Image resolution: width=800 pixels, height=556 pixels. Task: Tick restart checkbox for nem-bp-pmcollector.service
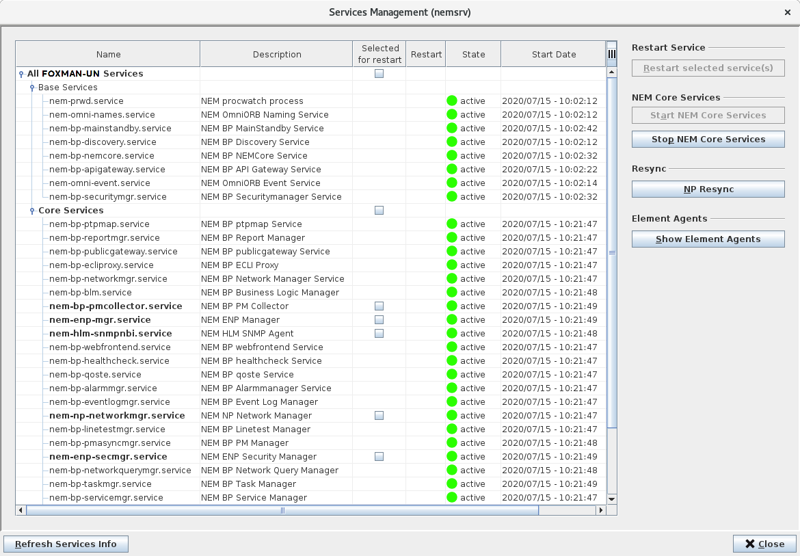(379, 306)
